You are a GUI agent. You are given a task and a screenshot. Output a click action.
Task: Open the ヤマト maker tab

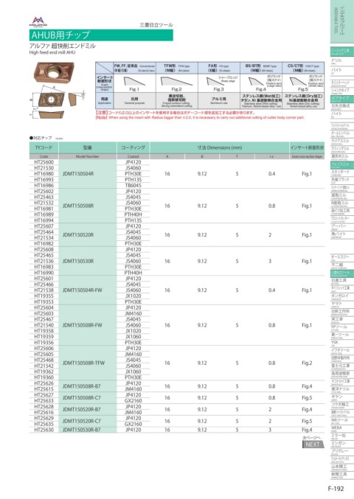[341, 304]
